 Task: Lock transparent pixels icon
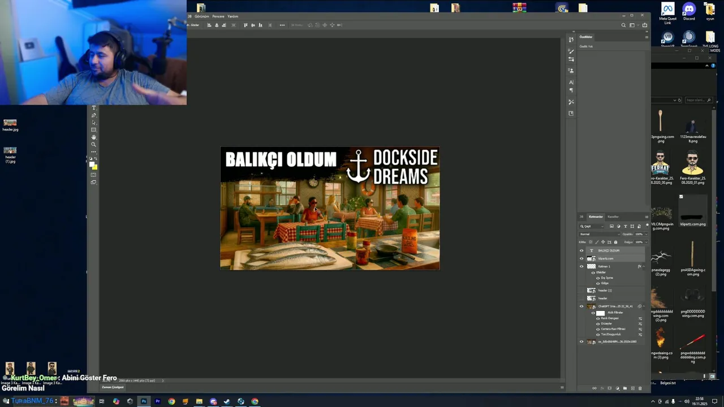591,242
